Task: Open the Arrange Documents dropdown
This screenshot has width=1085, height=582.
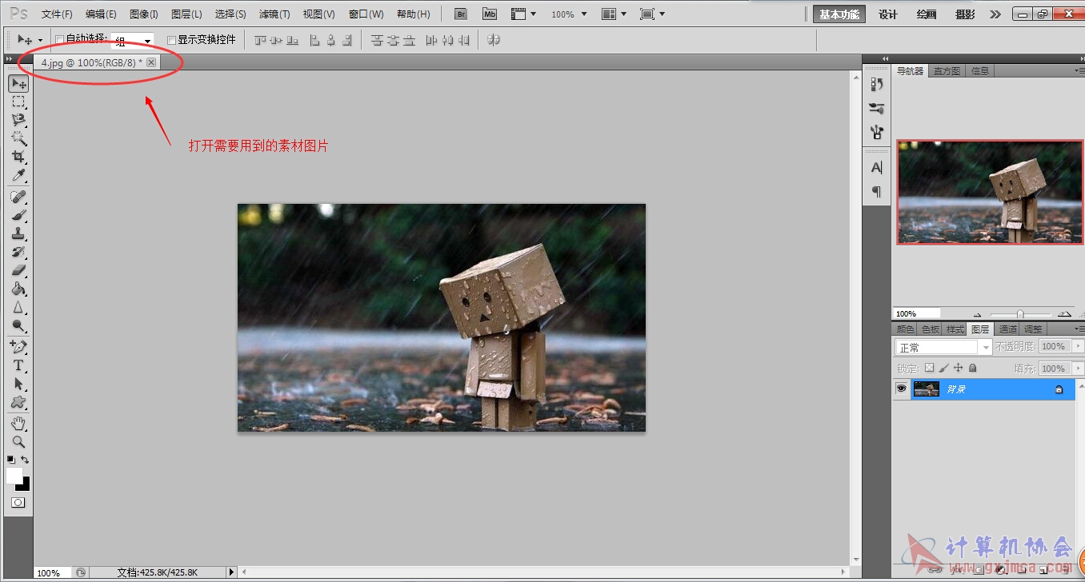Action: click(614, 14)
